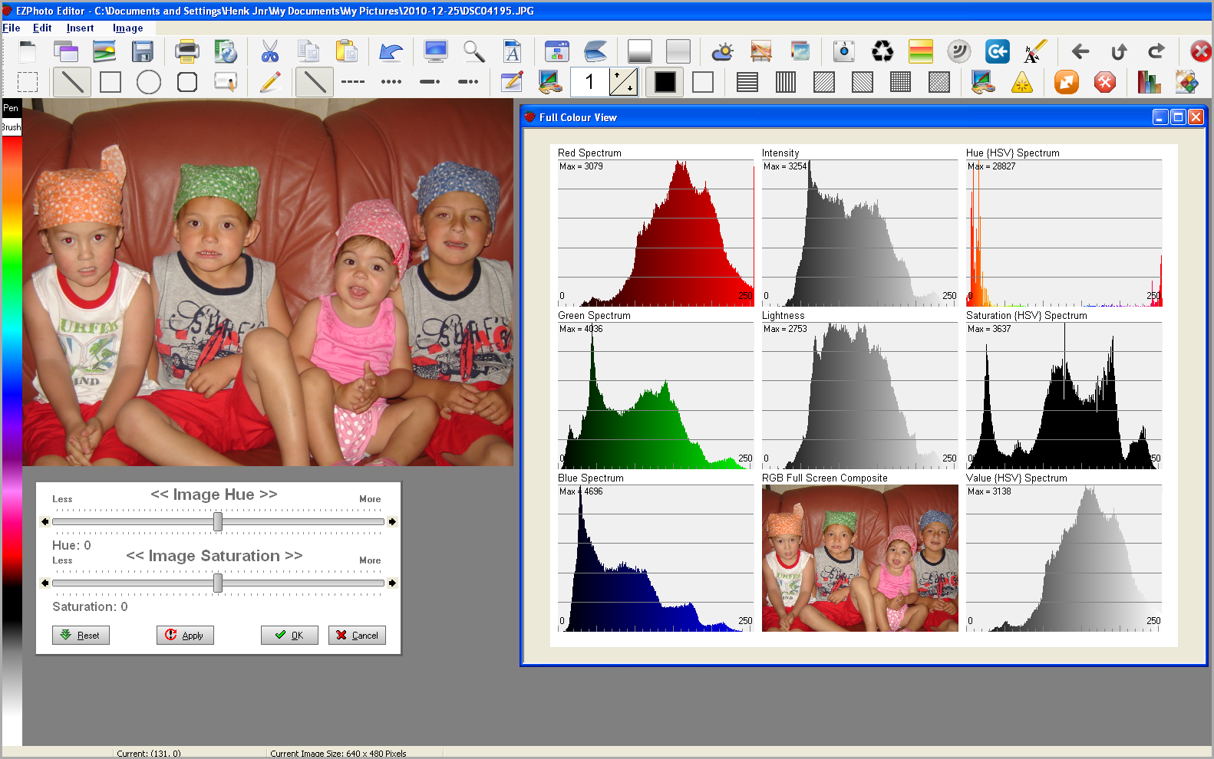
Task: Select the yellow pencil drawing tool
Action: [x=270, y=82]
